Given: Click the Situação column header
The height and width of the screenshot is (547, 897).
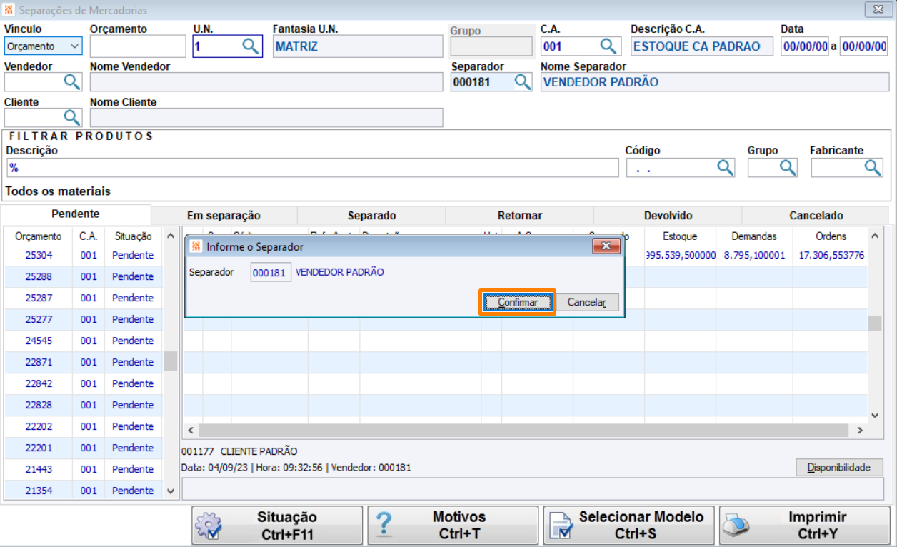Looking at the screenshot, I should (133, 236).
